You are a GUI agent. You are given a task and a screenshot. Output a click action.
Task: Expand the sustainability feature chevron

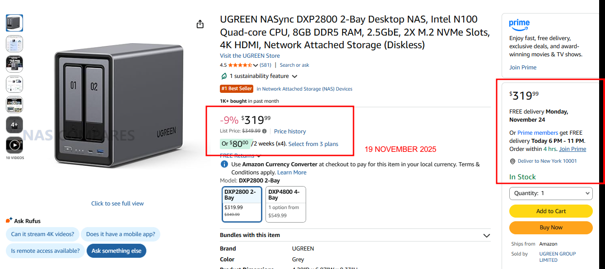295,77
